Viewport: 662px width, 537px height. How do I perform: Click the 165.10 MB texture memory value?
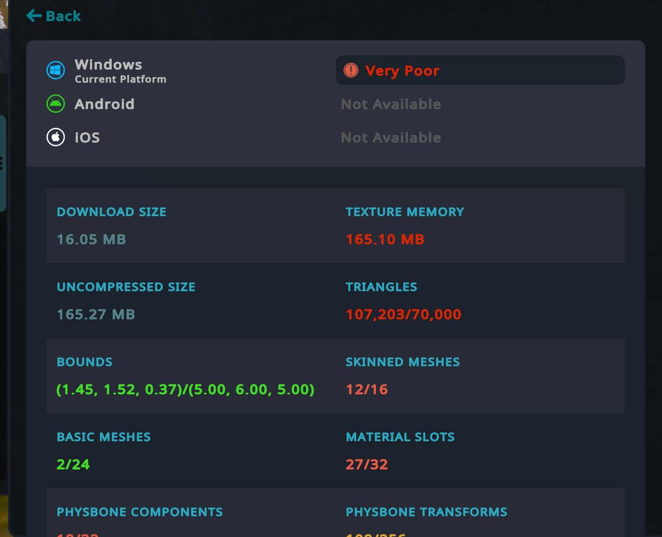pos(385,239)
